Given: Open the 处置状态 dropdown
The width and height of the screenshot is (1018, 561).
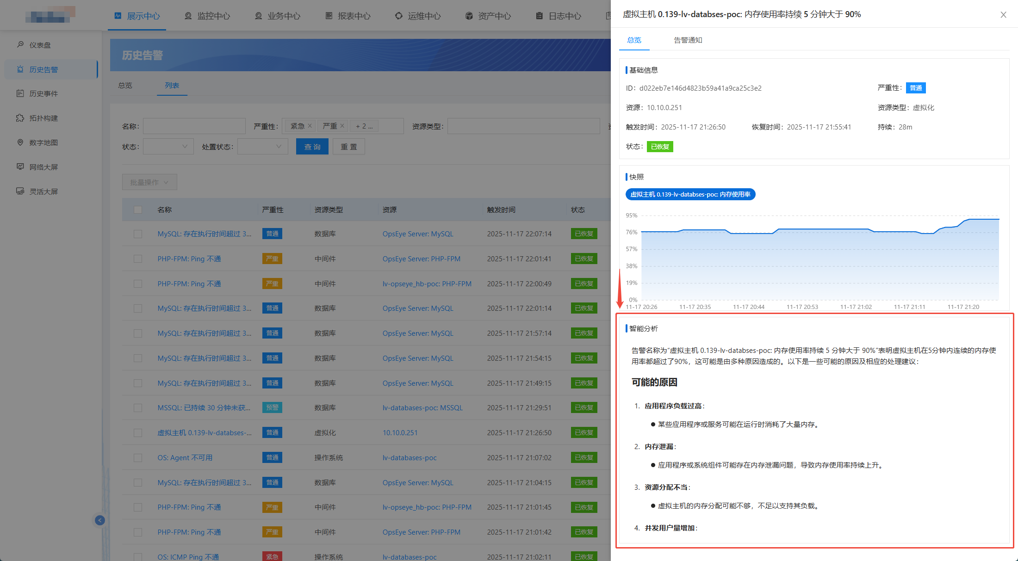Looking at the screenshot, I should [x=263, y=147].
